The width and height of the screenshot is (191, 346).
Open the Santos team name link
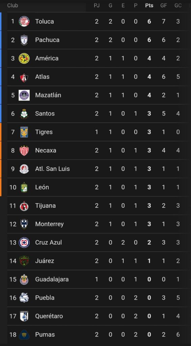pos(45,114)
